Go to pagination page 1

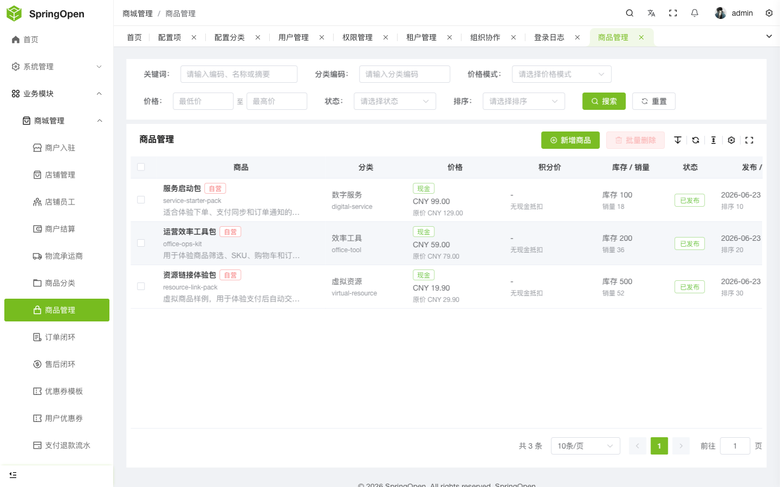pyautogui.click(x=659, y=446)
